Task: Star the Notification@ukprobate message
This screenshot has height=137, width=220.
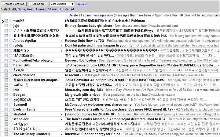Action: point(11,60)
